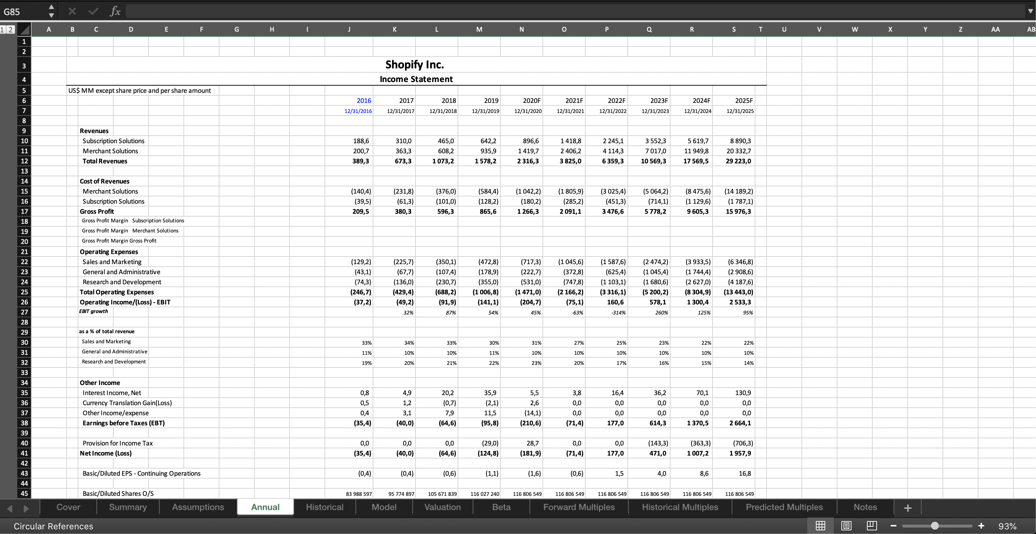The height and width of the screenshot is (534, 1036).
Task: Click the zoom in plus button
Action: pyautogui.click(x=981, y=526)
